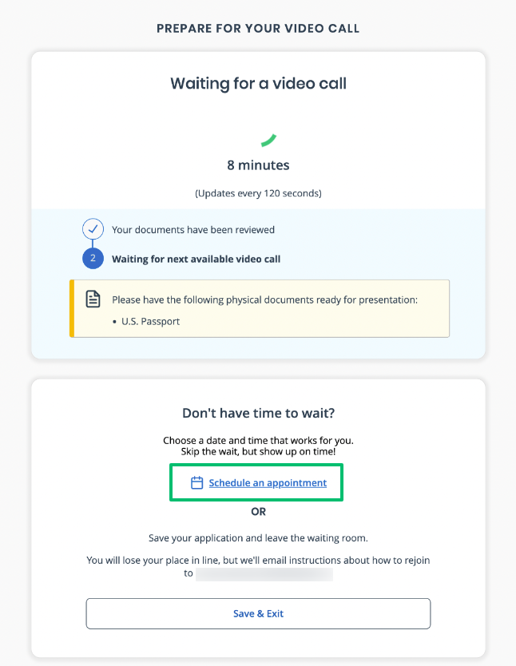Click the blurred email address
This screenshot has height=666, width=516.
point(264,573)
